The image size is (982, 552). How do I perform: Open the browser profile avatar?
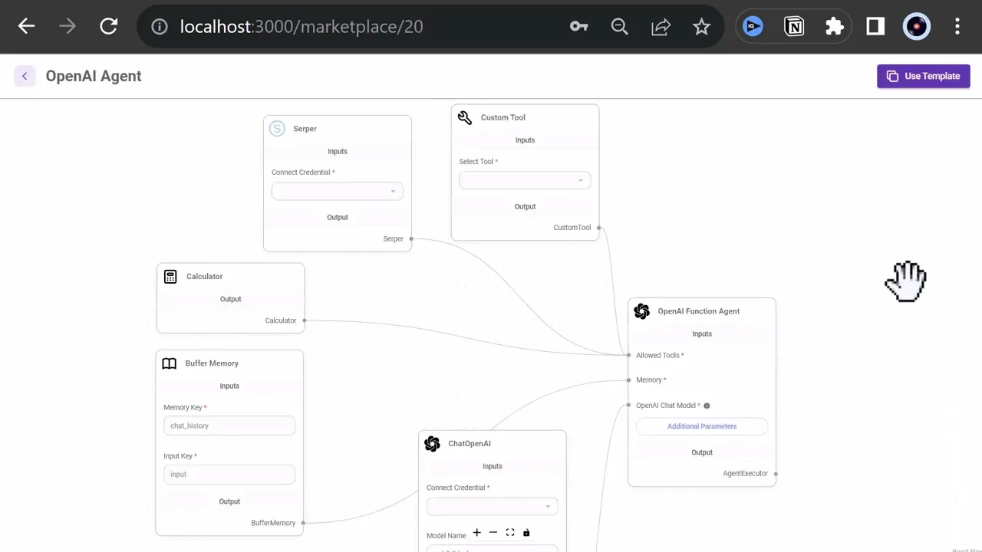click(916, 27)
